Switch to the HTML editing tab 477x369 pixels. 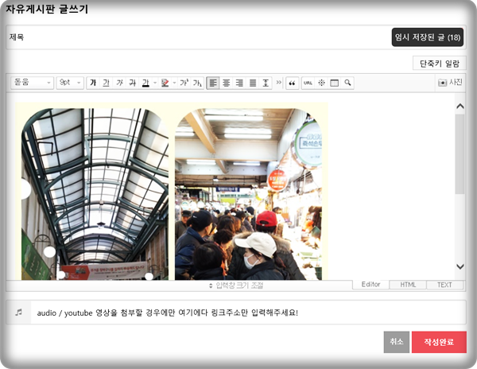[408, 285]
